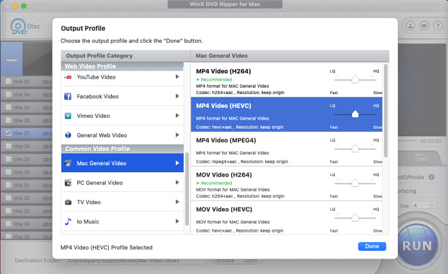Select the TV Video category
Screen dimensions: 448x274
[x=122, y=202]
